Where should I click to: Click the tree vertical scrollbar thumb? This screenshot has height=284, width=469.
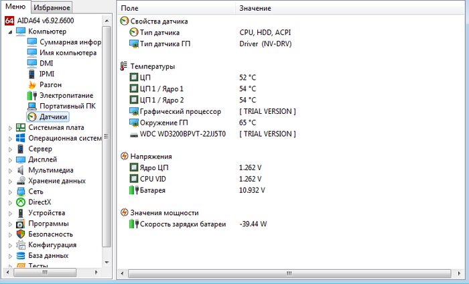click(x=107, y=137)
